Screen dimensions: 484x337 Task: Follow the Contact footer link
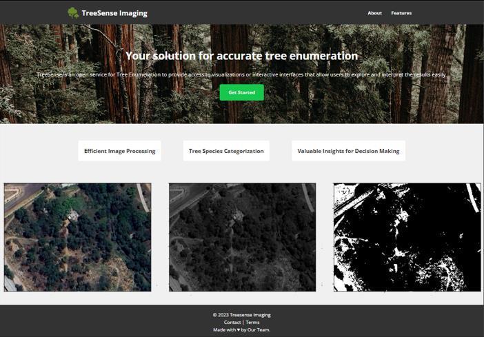click(x=232, y=323)
